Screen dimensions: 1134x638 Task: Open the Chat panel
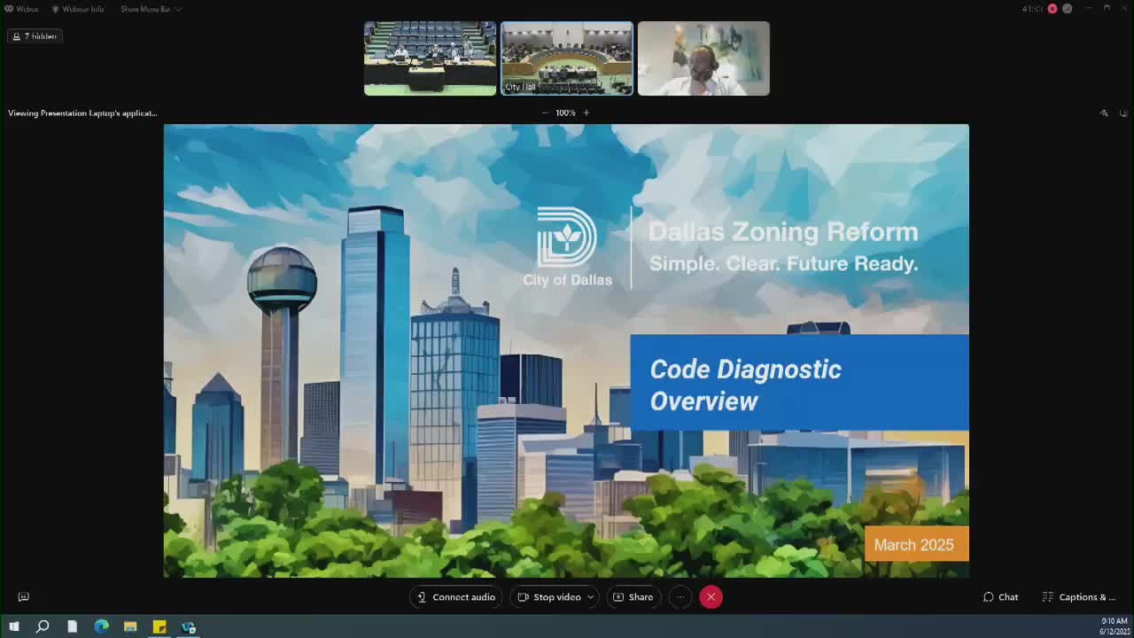pos(1001,597)
